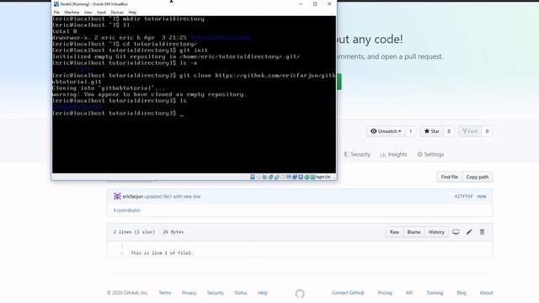Click the ericfarjun avatar image

pos(117,196)
